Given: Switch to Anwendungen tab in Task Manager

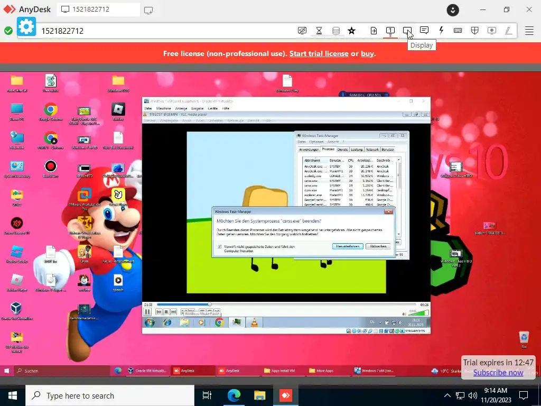Looking at the screenshot, I should pos(309,150).
